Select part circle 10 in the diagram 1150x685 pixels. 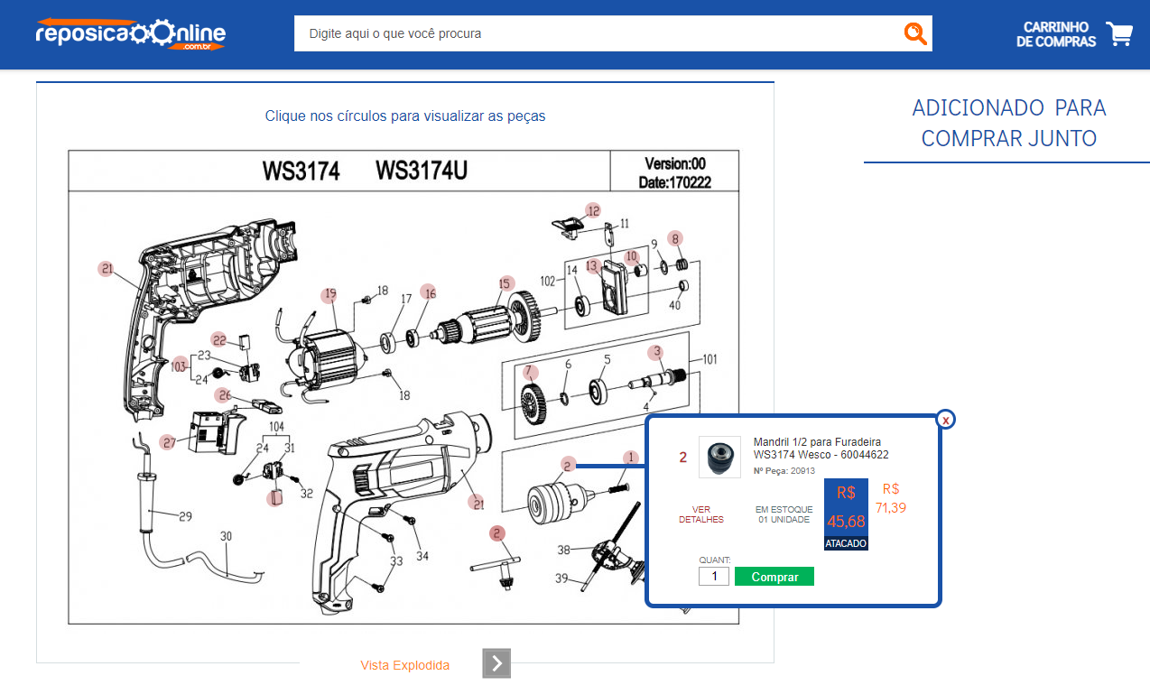point(632,256)
